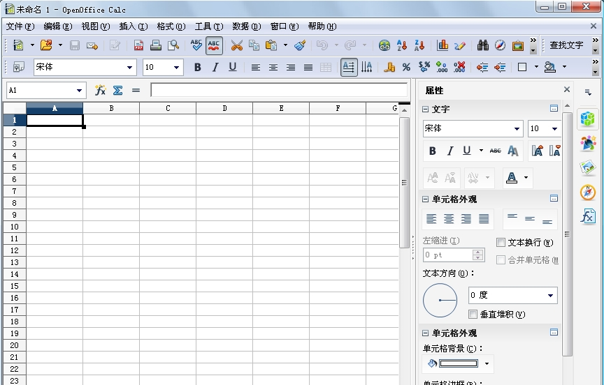Open the Page Preview icon
The image size is (604, 385).
pyautogui.click(x=173, y=45)
